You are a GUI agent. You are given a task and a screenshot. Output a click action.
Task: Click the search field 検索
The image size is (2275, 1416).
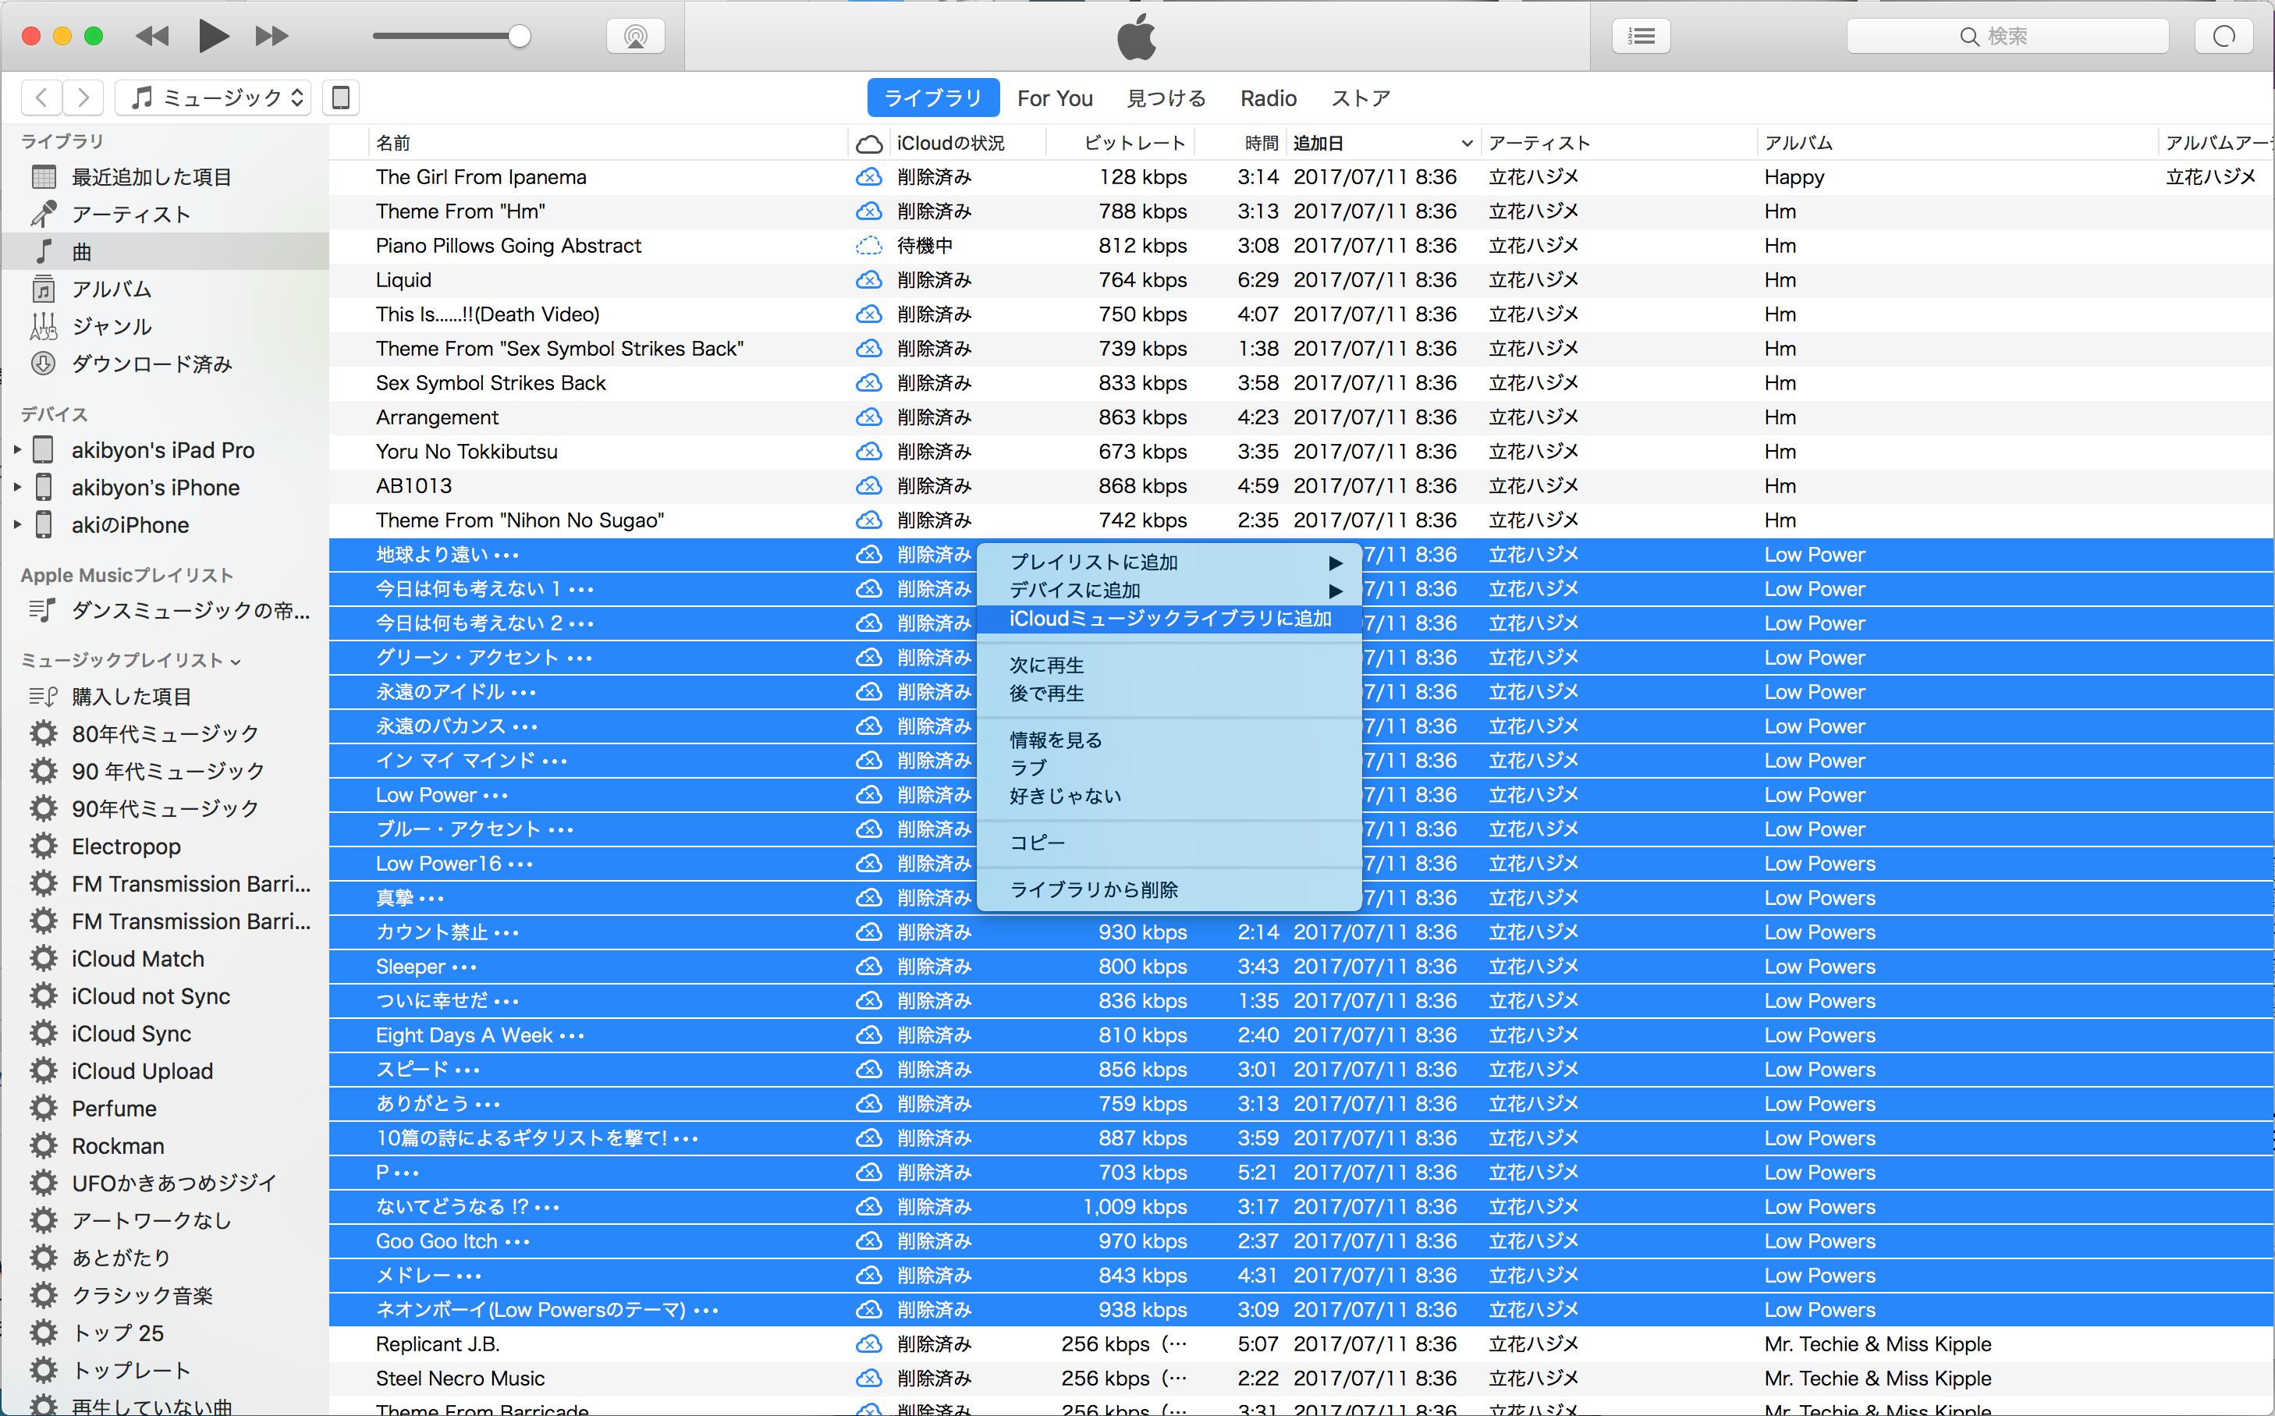pyautogui.click(x=2007, y=37)
